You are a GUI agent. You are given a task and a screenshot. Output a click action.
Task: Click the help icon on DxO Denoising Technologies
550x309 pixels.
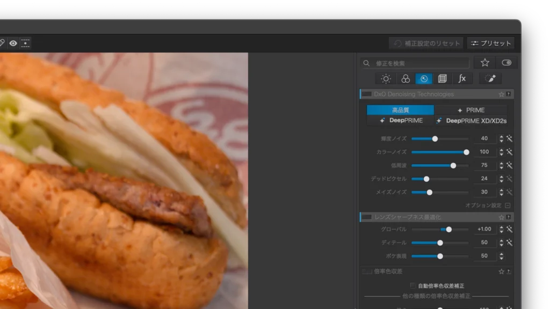(509, 94)
